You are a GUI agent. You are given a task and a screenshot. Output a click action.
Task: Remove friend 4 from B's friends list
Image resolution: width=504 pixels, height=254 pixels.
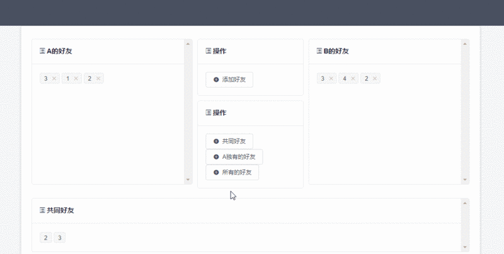point(353,78)
